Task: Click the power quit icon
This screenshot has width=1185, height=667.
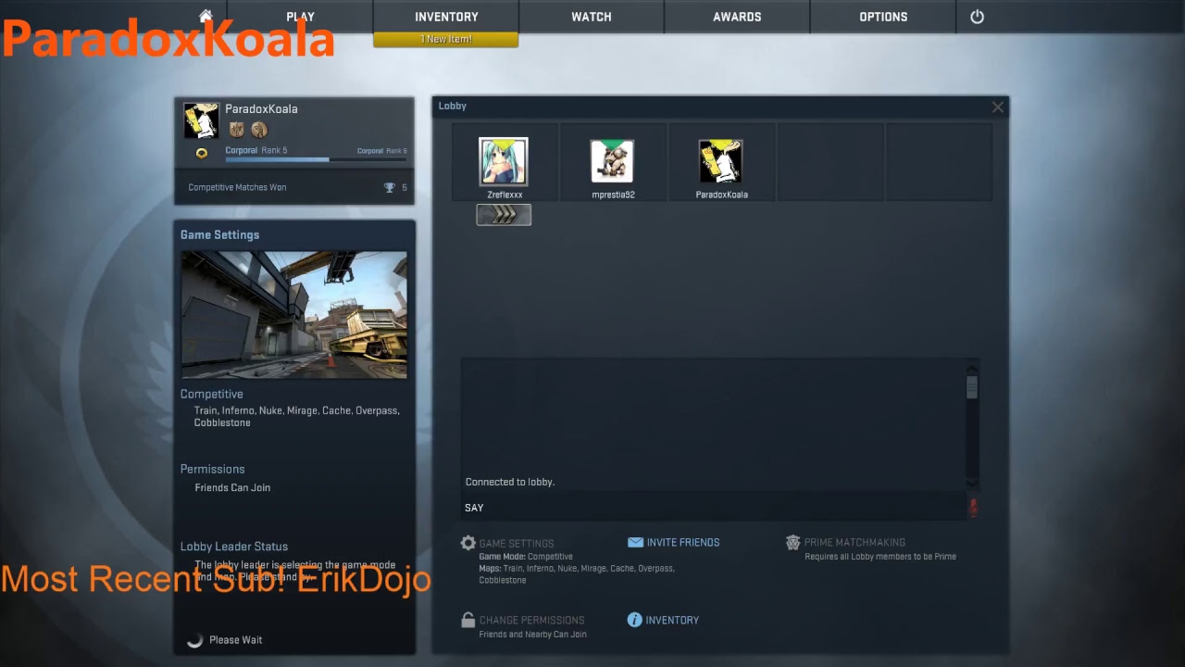Action: (x=977, y=17)
